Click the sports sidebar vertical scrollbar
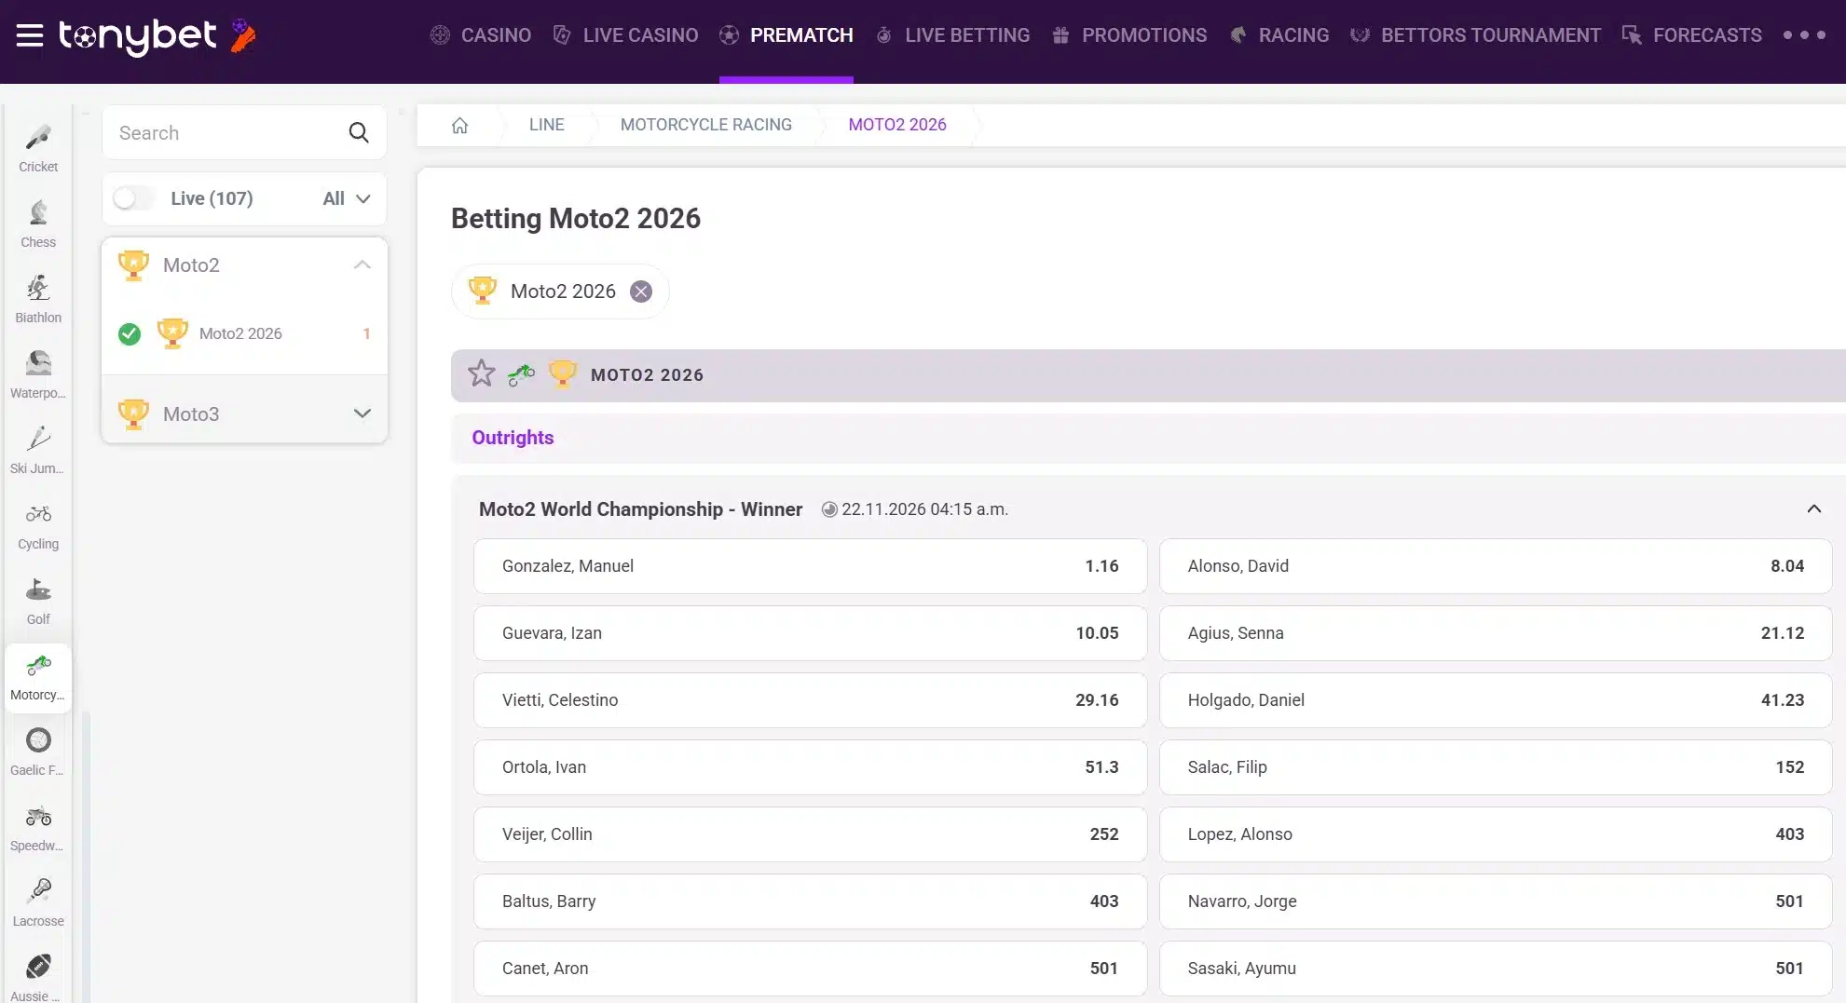 [87, 857]
